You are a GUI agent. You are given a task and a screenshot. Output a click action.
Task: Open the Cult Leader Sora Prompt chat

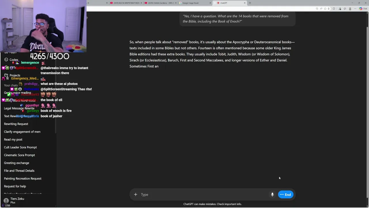20,147
